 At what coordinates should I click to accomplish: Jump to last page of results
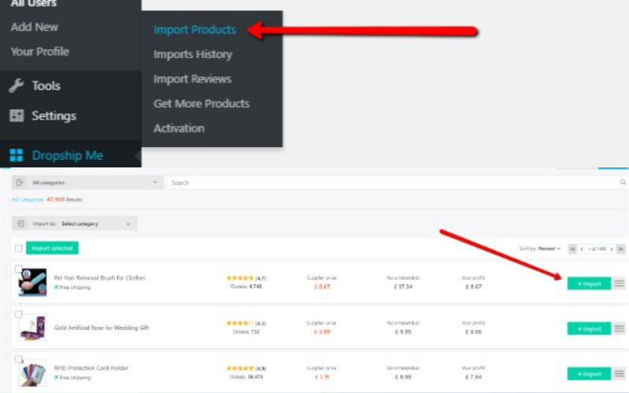click(620, 249)
